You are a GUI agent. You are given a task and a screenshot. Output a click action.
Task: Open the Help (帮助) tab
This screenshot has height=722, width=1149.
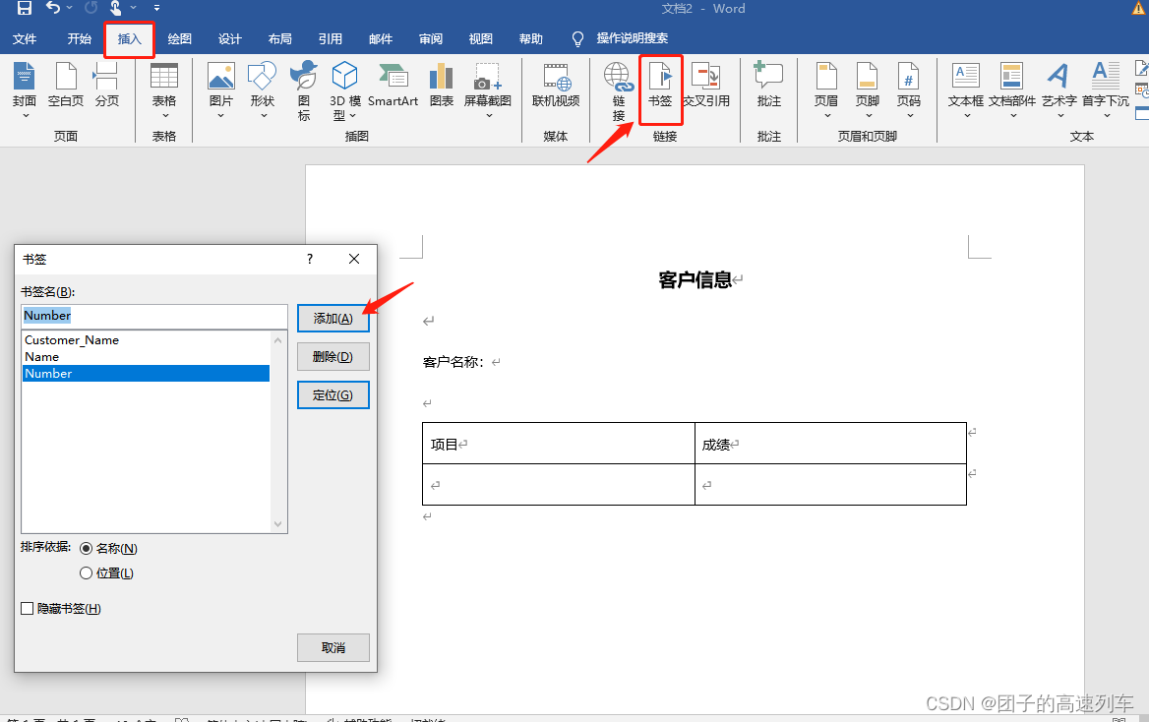pos(530,38)
